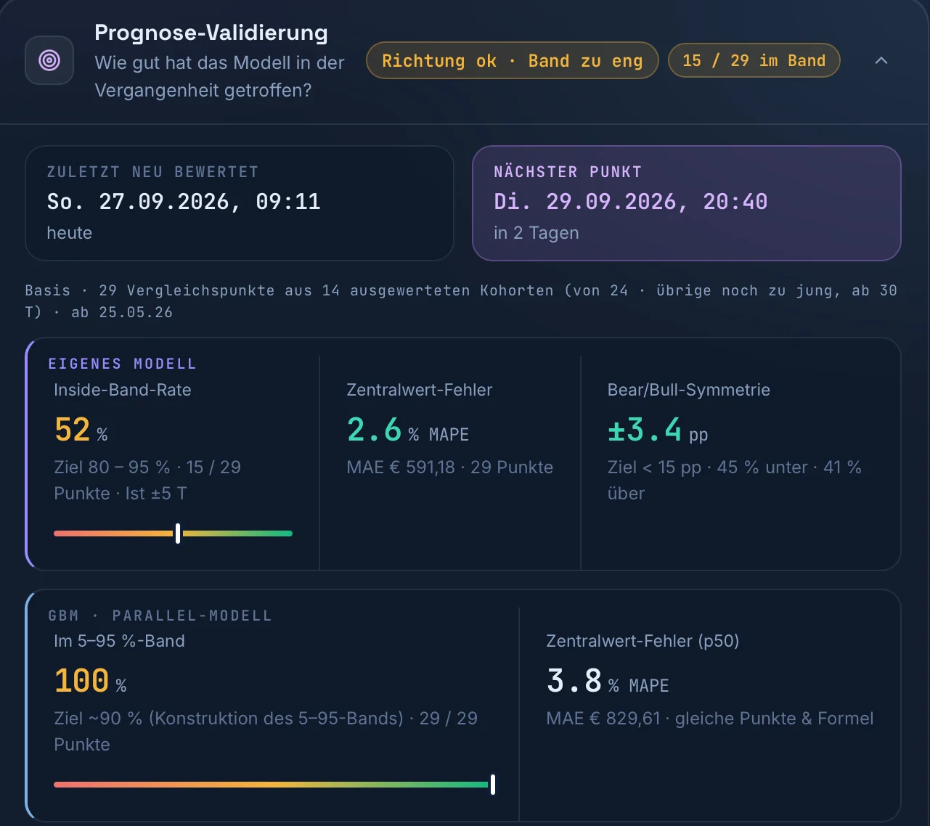Click the Inside-Band-Rate progress bar marker
The width and height of the screenshot is (930, 826).
[178, 533]
